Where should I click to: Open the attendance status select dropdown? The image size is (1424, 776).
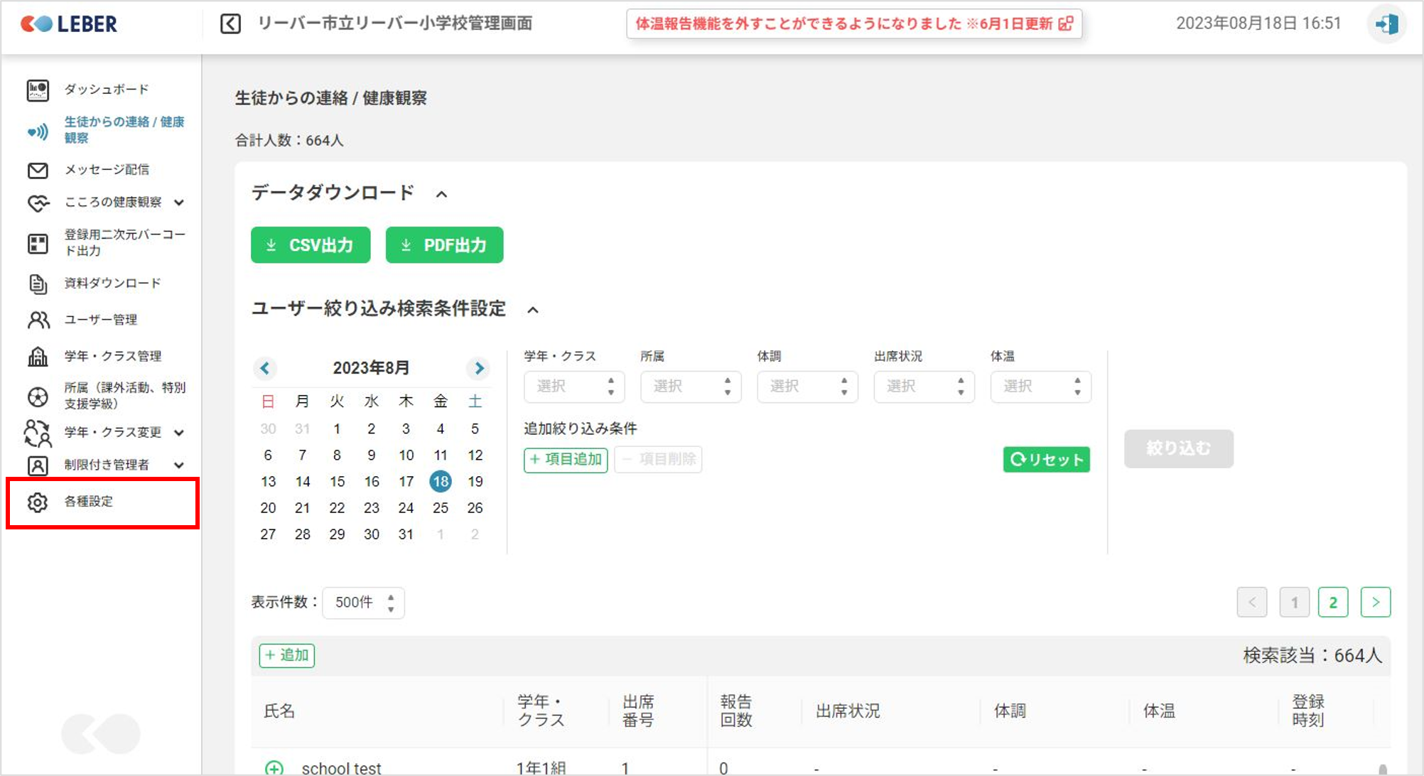[x=923, y=387]
